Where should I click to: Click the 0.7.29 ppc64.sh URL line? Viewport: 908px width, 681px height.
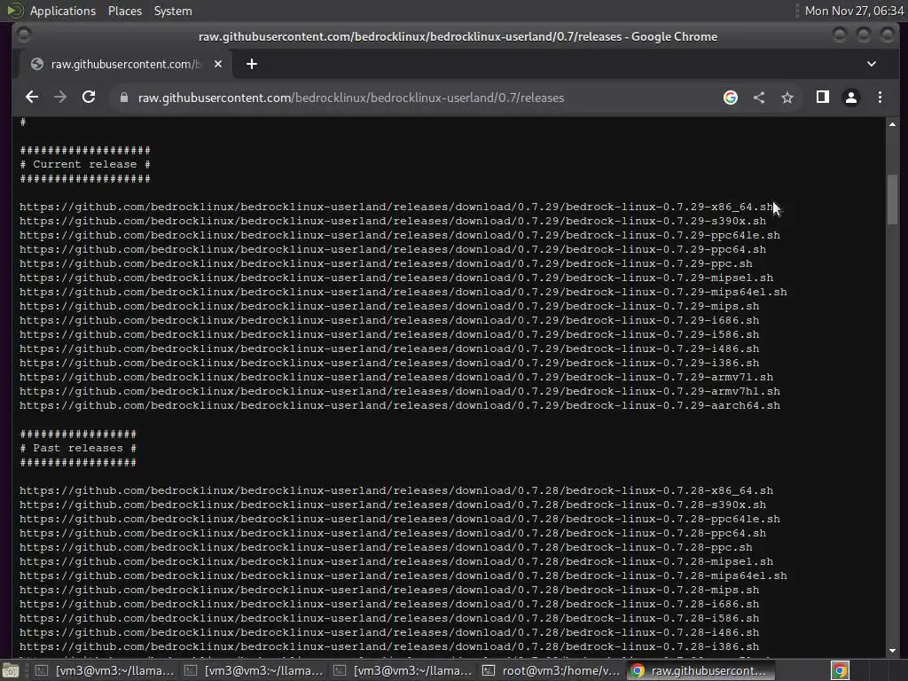[x=393, y=249]
